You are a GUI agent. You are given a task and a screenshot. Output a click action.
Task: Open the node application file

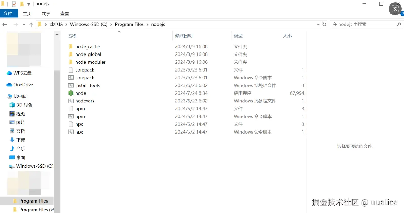81,93
